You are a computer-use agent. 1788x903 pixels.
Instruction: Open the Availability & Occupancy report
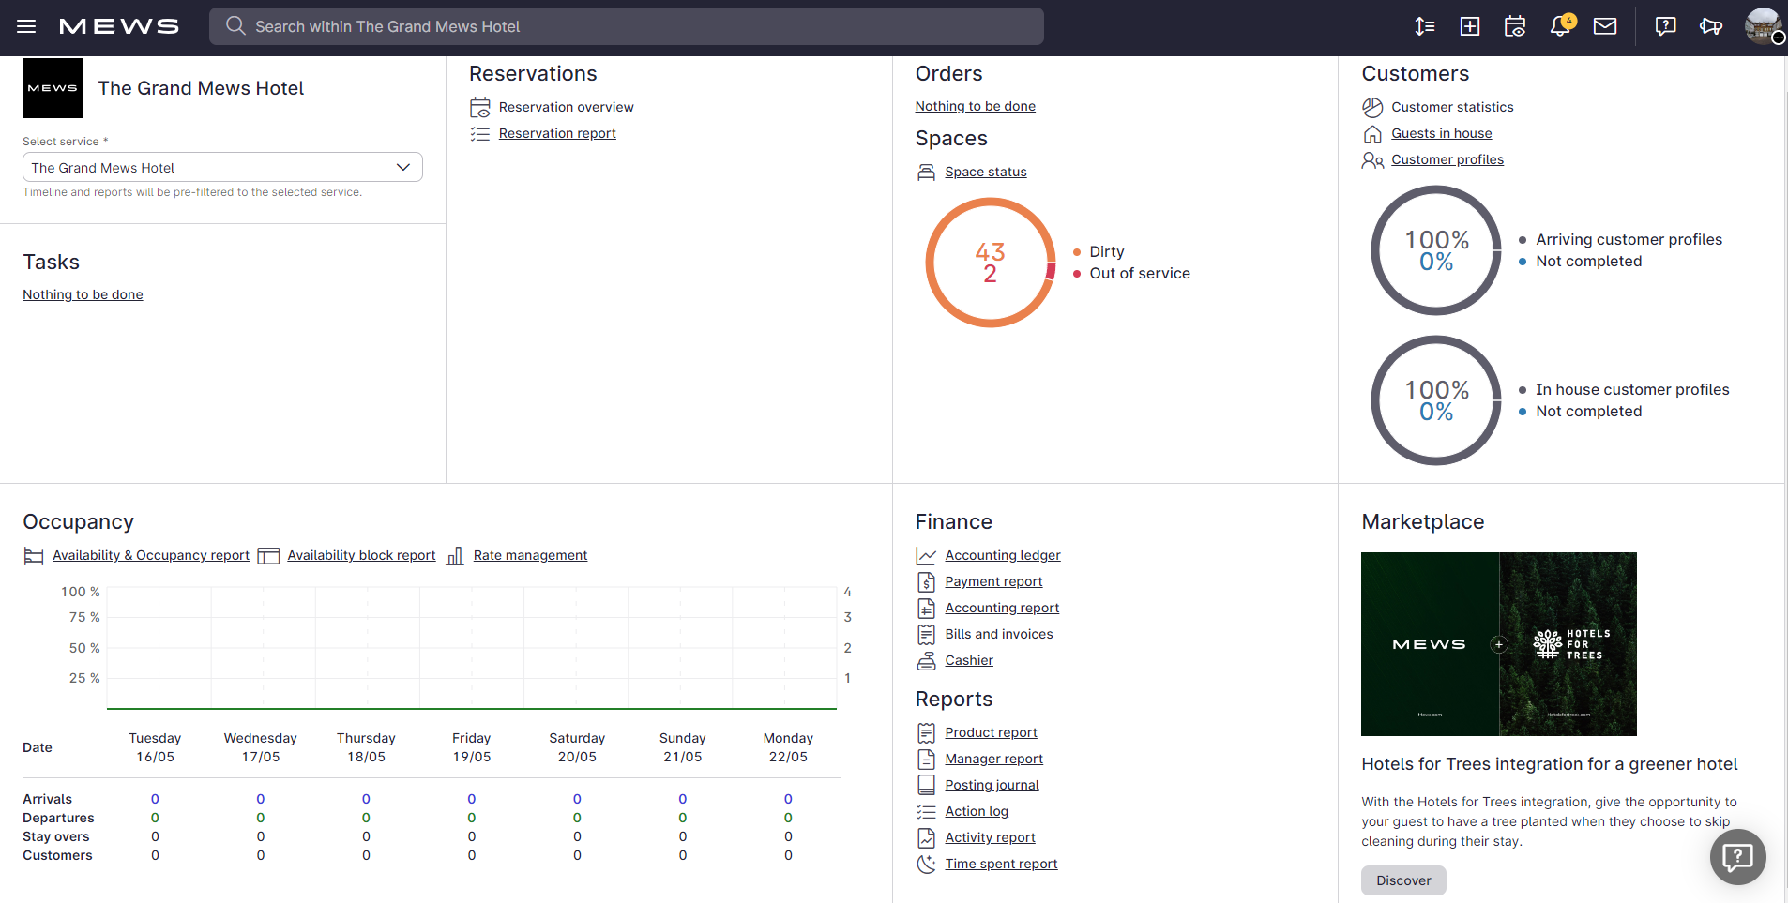pyautogui.click(x=151, y=555)
